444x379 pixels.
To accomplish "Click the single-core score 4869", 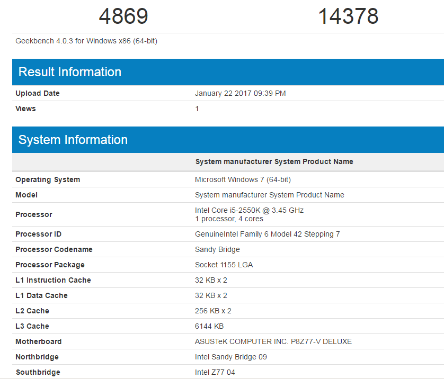I will [x=123, y=16].
